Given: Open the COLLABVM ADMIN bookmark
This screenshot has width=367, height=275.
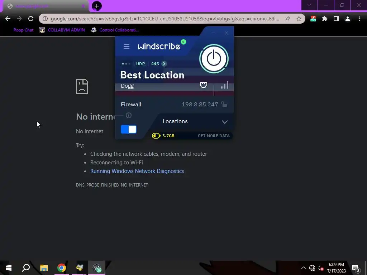Looking at the screenshot, I should [x=62, y=30].
